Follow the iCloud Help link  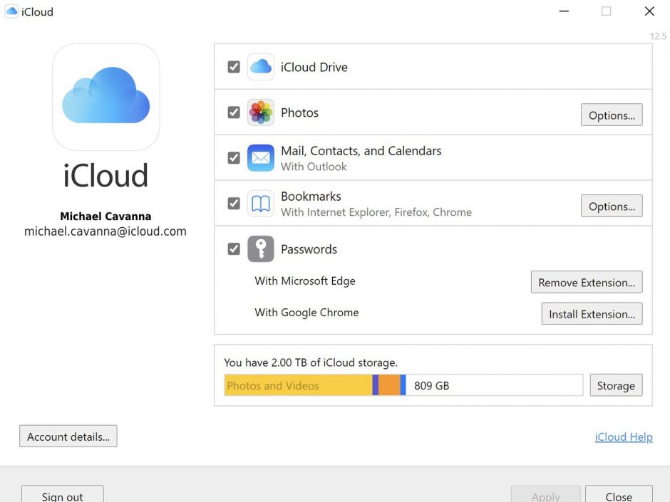pos(624,436)
